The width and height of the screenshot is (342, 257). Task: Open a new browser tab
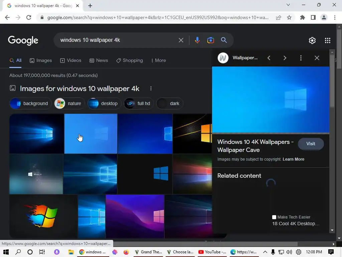90,6
